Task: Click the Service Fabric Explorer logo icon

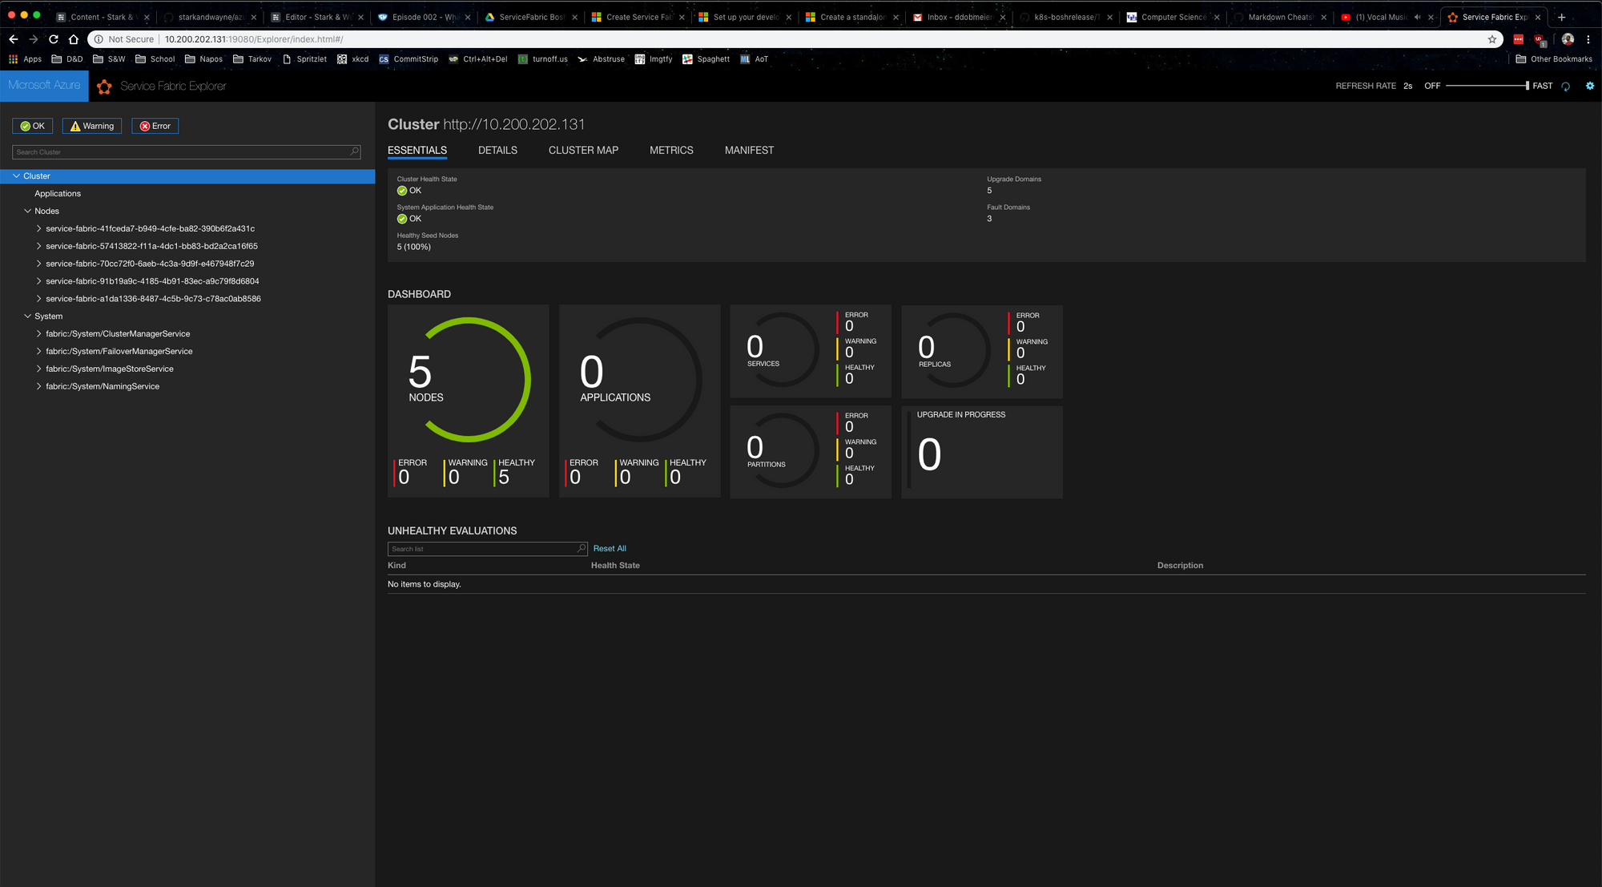Action: pos(104,87)
